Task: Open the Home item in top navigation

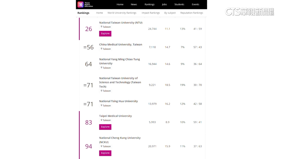Action: point(120,5)
